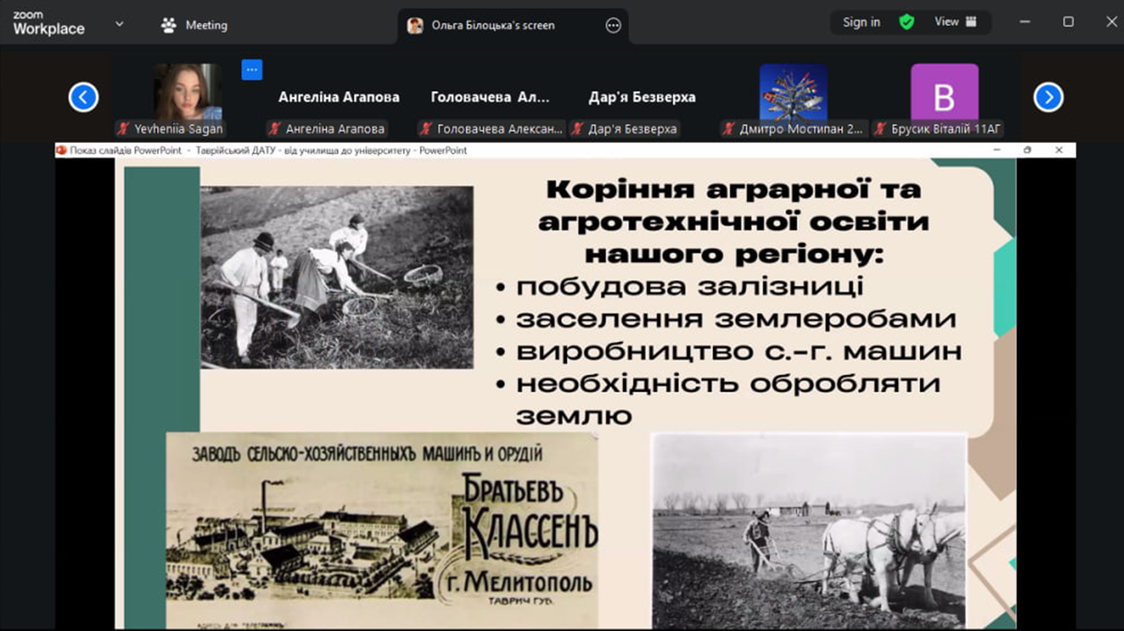Show previous participants with the left arrow
This screenshot has height=631, width=1124.
tap(83, 97)
